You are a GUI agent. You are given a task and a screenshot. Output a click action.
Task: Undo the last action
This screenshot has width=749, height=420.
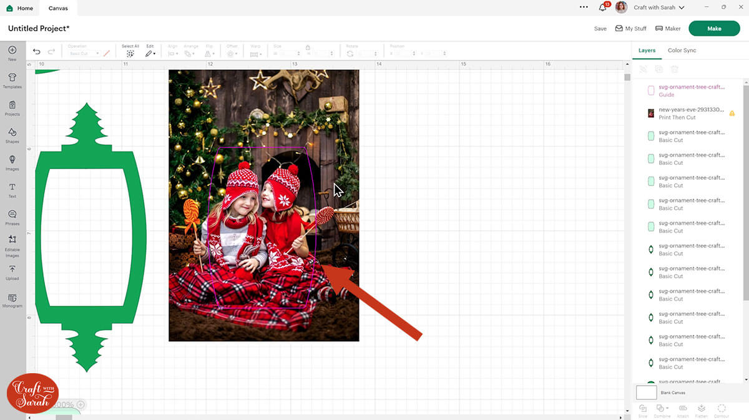[x=37, y=52]
